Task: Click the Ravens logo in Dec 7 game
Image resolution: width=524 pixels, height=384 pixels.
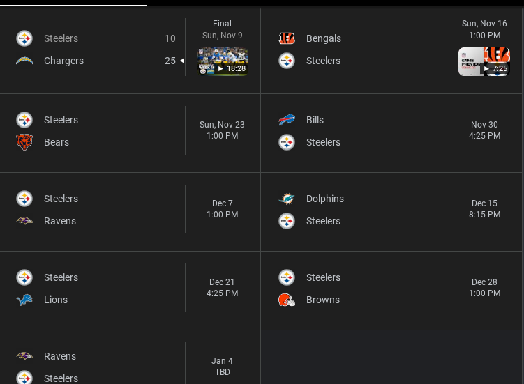Action: click(x=24, y=221)
